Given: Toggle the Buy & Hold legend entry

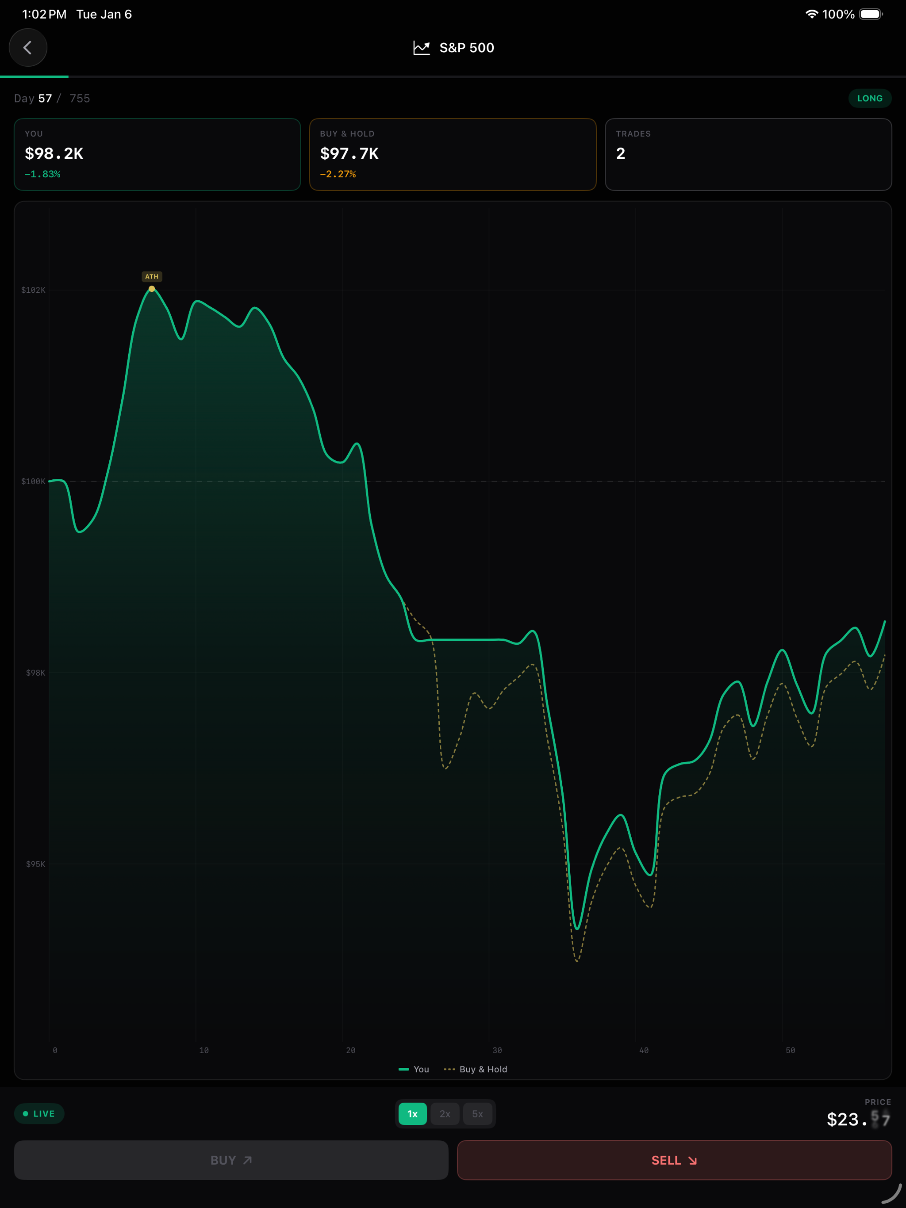Looking at the screenshot, I should pos(476,1069).
